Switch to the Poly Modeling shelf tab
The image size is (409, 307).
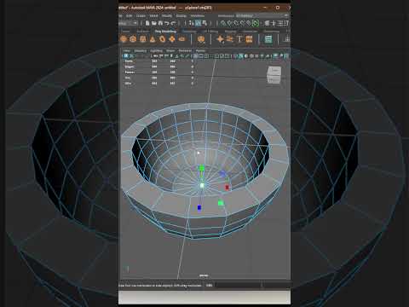click(x=166, y=32)
